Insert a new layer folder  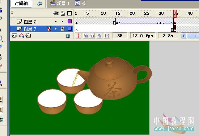28,36
